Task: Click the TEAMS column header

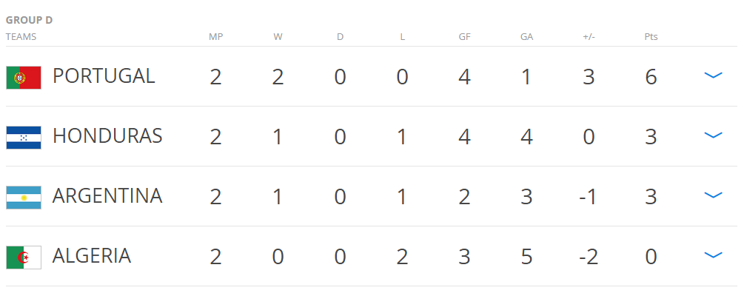Action: pos(21,37)
